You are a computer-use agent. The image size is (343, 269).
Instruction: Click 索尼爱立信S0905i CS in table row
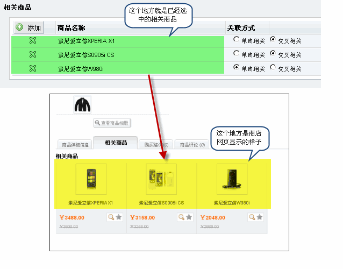coord(86,55)
